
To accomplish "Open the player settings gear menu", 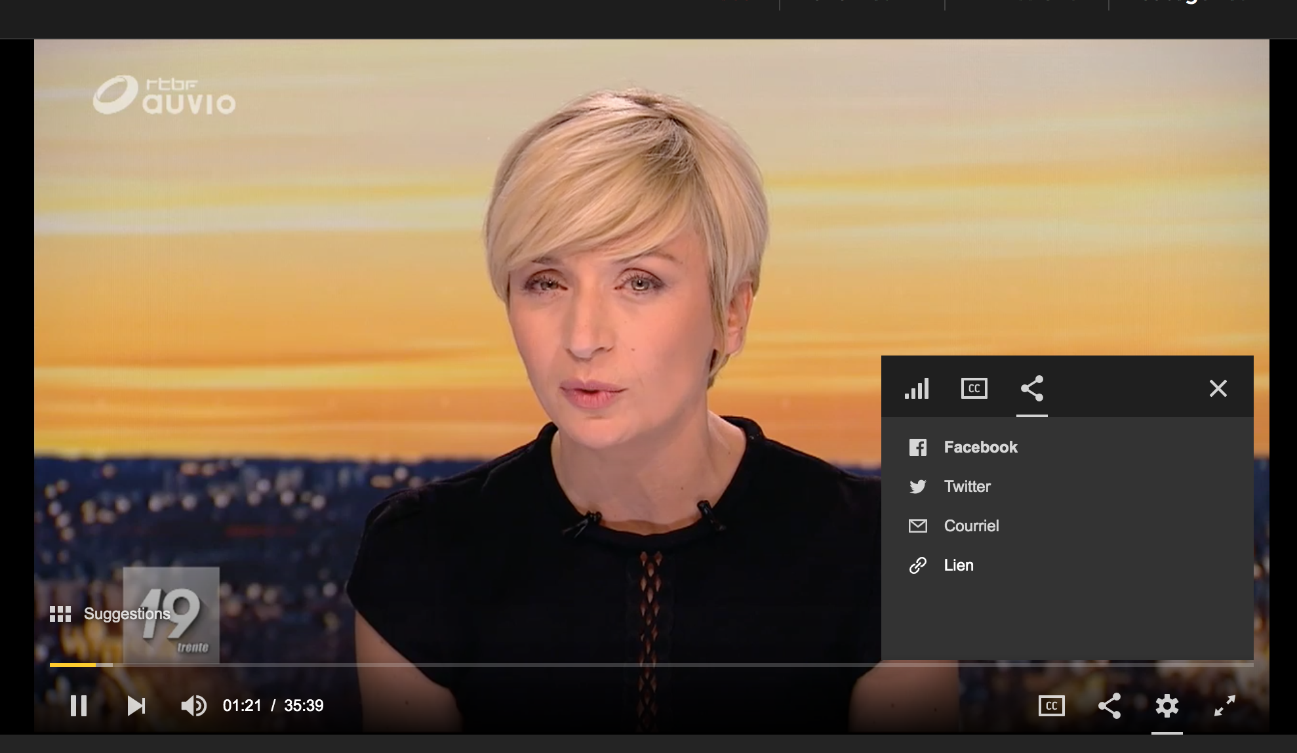I will point(1167,706).
